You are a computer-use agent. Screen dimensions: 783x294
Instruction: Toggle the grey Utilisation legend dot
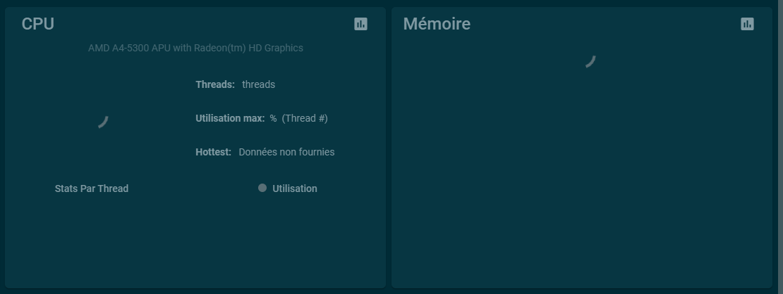[262, 188]
